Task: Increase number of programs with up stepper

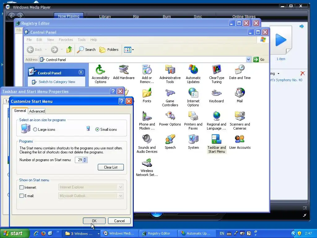Action: tap(85, 159)
